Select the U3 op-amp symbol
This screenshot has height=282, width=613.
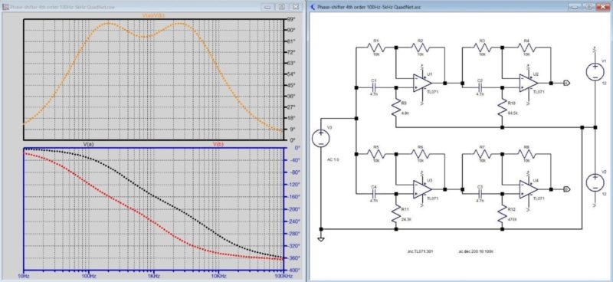pyautogui.click(x=422, y=189)
